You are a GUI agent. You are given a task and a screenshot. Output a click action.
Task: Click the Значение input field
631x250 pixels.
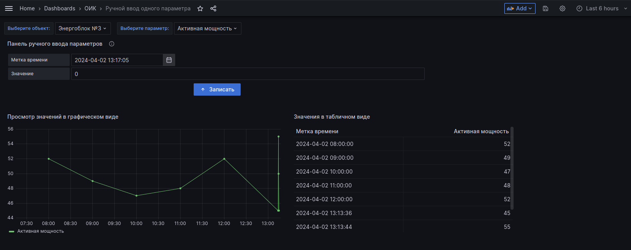(x=248, y=74)
